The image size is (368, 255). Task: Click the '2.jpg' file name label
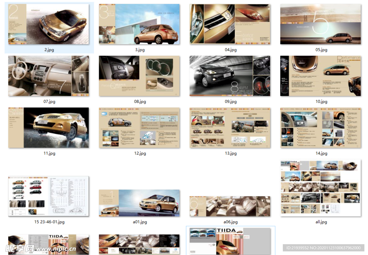(49, 50)
